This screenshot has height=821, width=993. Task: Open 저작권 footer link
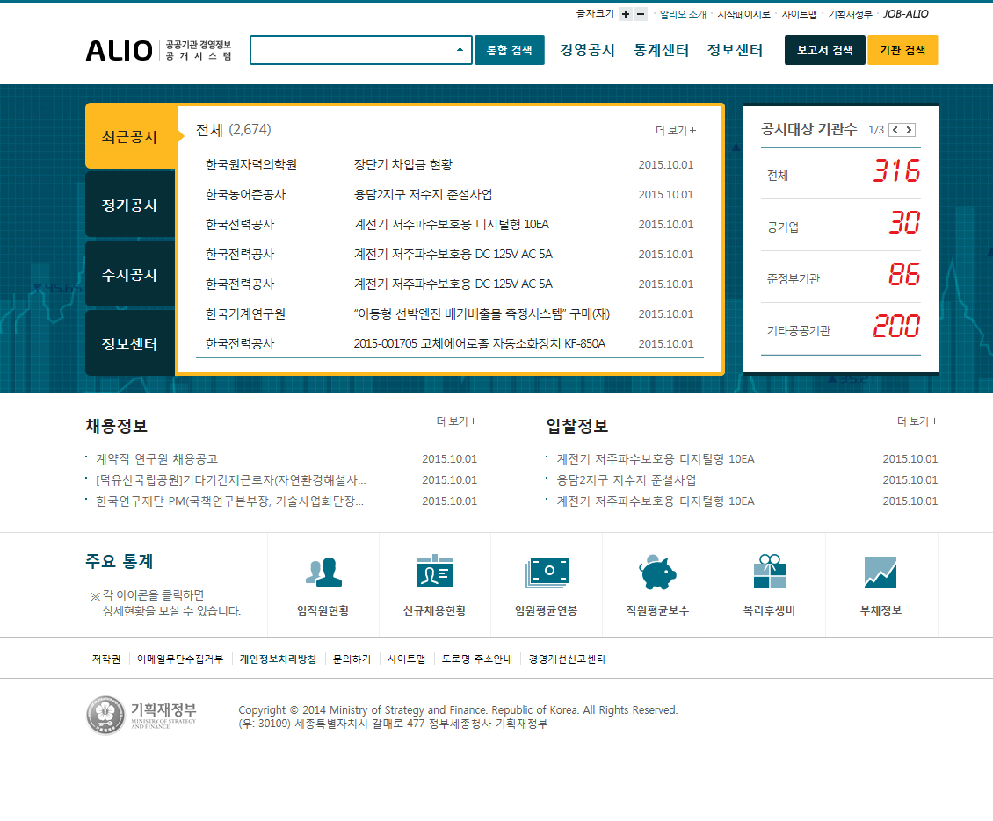[105, 659]
